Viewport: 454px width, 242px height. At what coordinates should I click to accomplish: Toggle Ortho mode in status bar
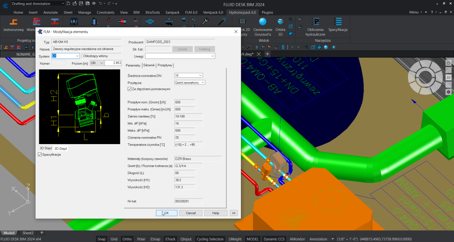[x=127, y=239]
